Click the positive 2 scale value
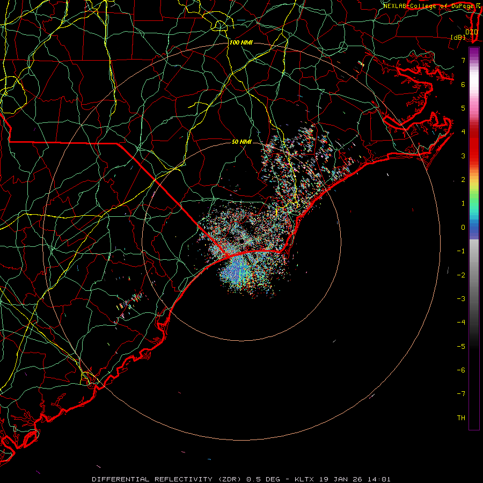This screenshot has width=483, height=483. pos(463,180)
